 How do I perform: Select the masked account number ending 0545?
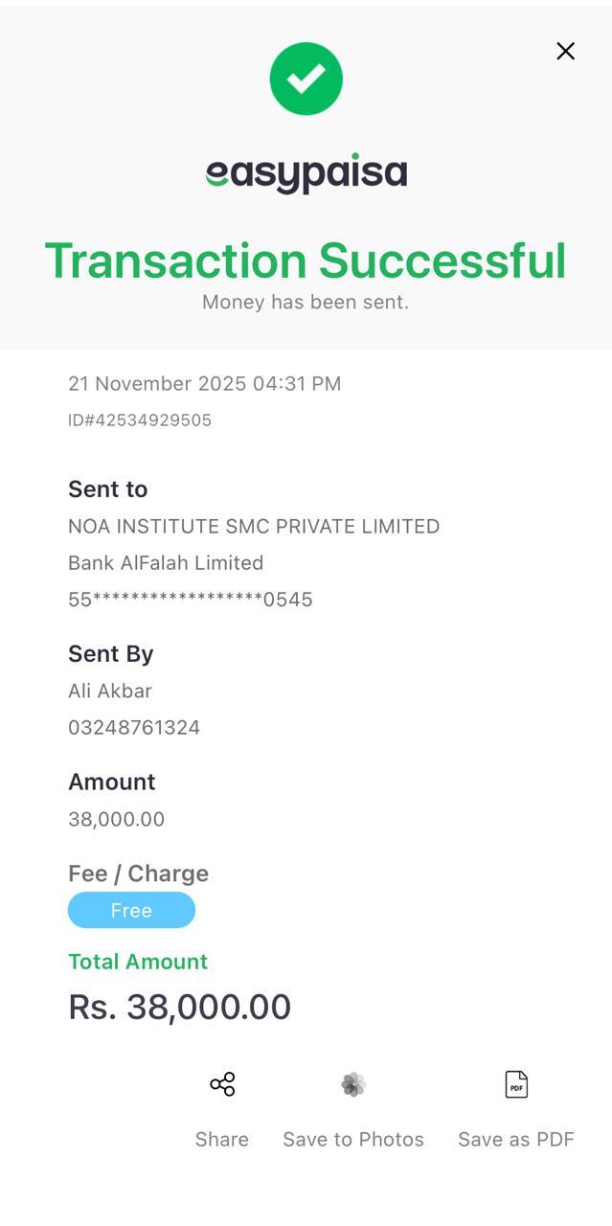191,600
